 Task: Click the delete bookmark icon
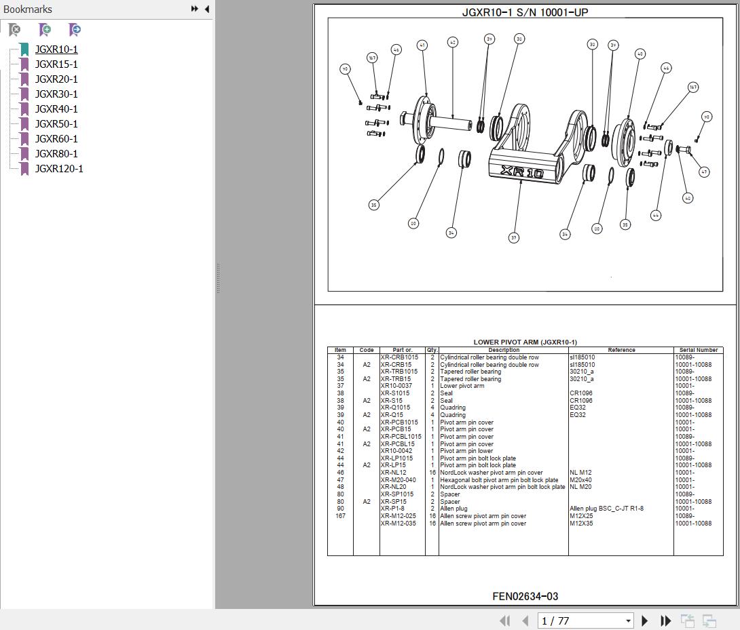click(x=14, y=30)
